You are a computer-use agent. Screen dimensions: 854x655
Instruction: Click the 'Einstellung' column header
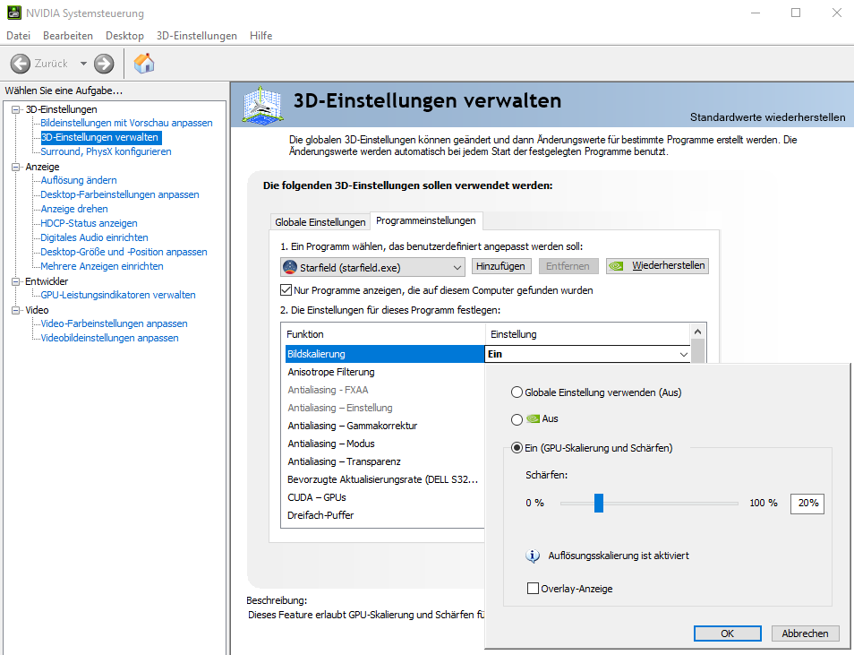tap(587, 334)
